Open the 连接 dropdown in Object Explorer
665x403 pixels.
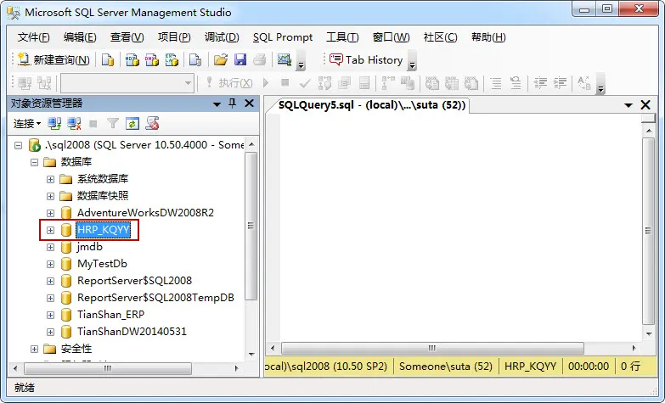[27, 124]
